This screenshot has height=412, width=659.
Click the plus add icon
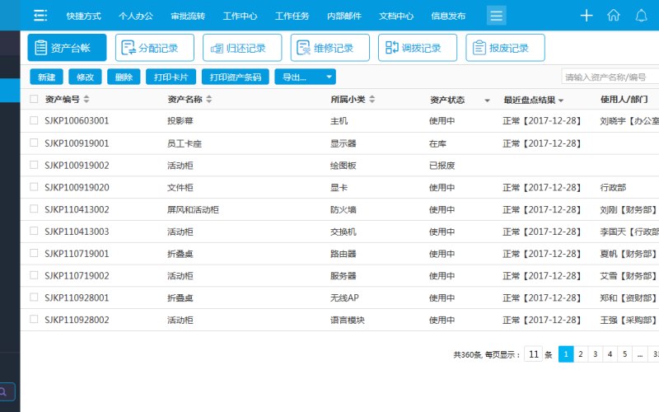(x=587, y=16)
